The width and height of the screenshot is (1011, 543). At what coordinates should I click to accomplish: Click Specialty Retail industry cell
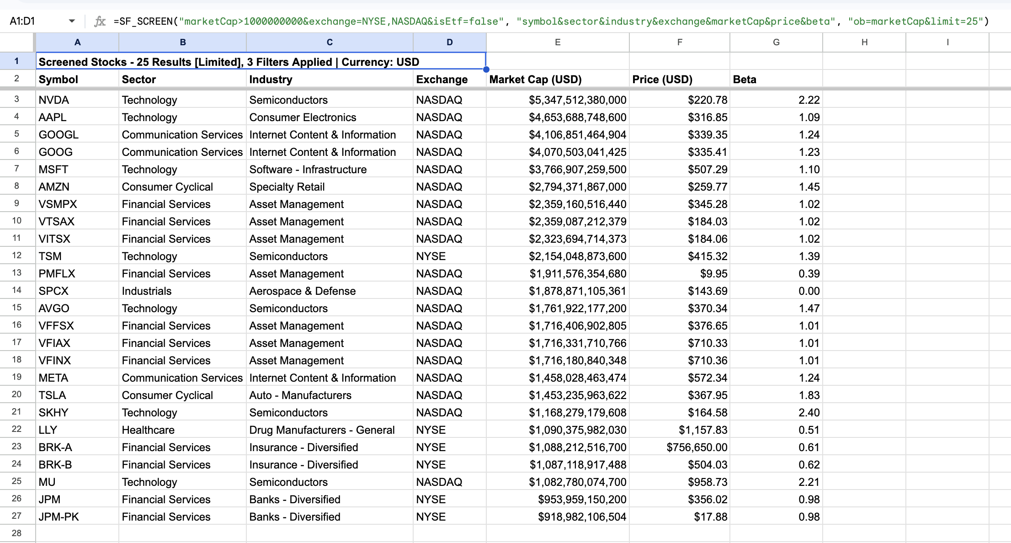click(x=330, y=186)
